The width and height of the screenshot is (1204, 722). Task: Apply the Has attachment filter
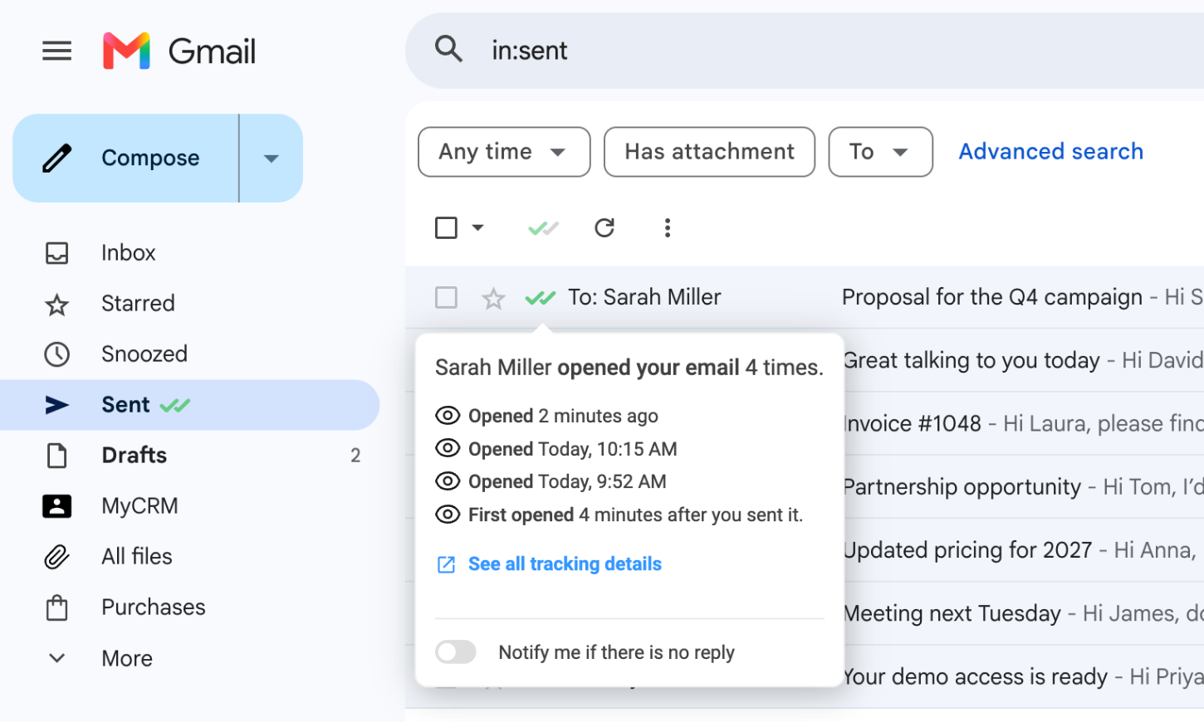click(709, 152)
